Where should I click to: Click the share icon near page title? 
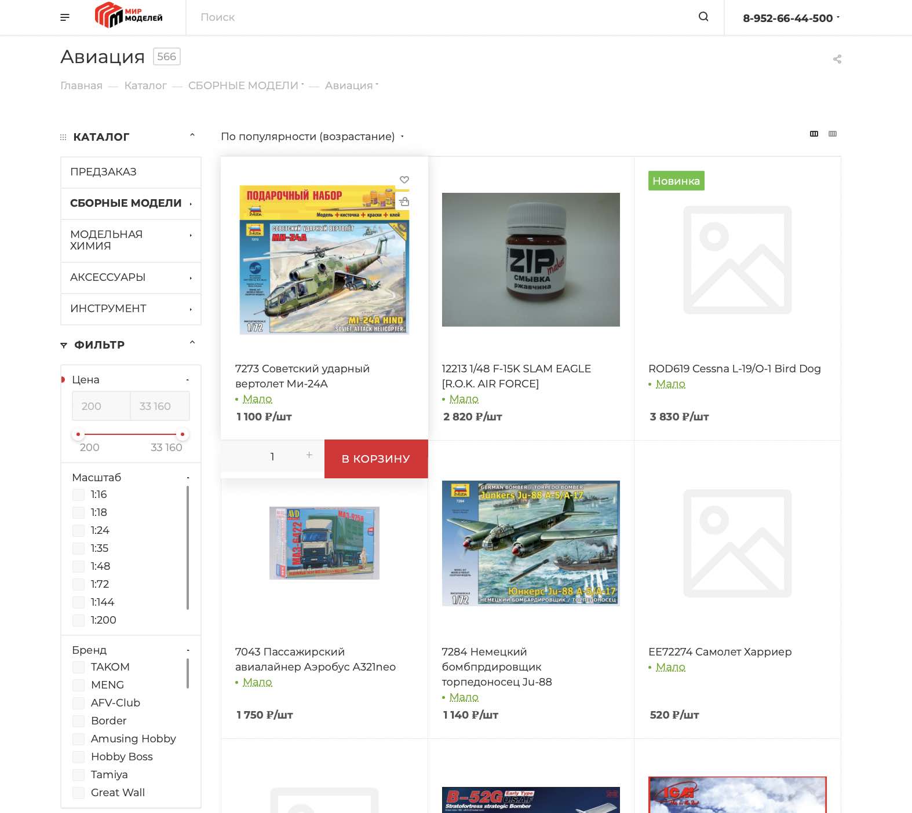coord(837,59)
